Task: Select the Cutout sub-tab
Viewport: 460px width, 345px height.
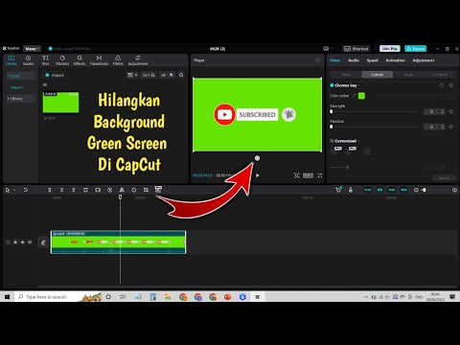Action: pos(377,75)
